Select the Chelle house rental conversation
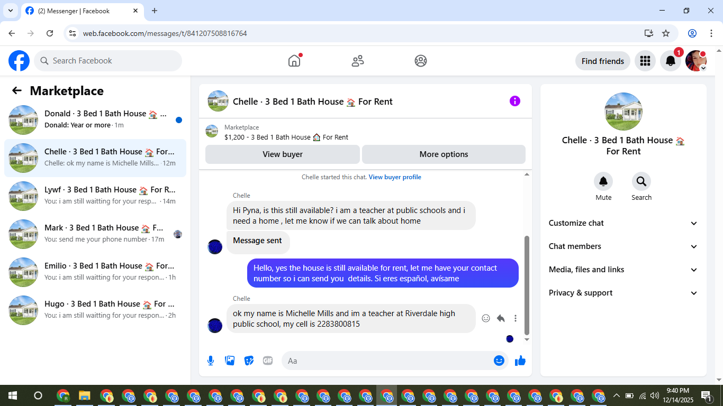This screenshot has height=406, width=723. pyautogui.click(x=95, y=158)
